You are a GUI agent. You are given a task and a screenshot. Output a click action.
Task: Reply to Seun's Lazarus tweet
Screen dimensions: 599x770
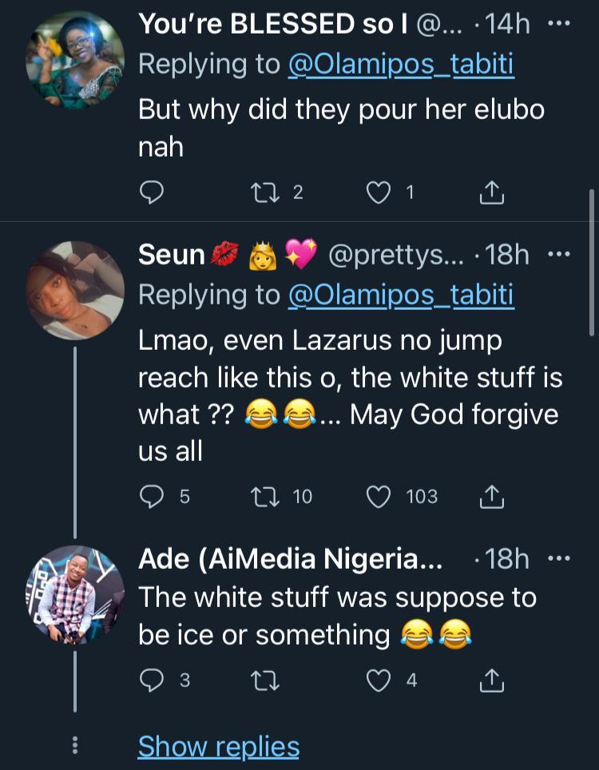click(152, 497)
